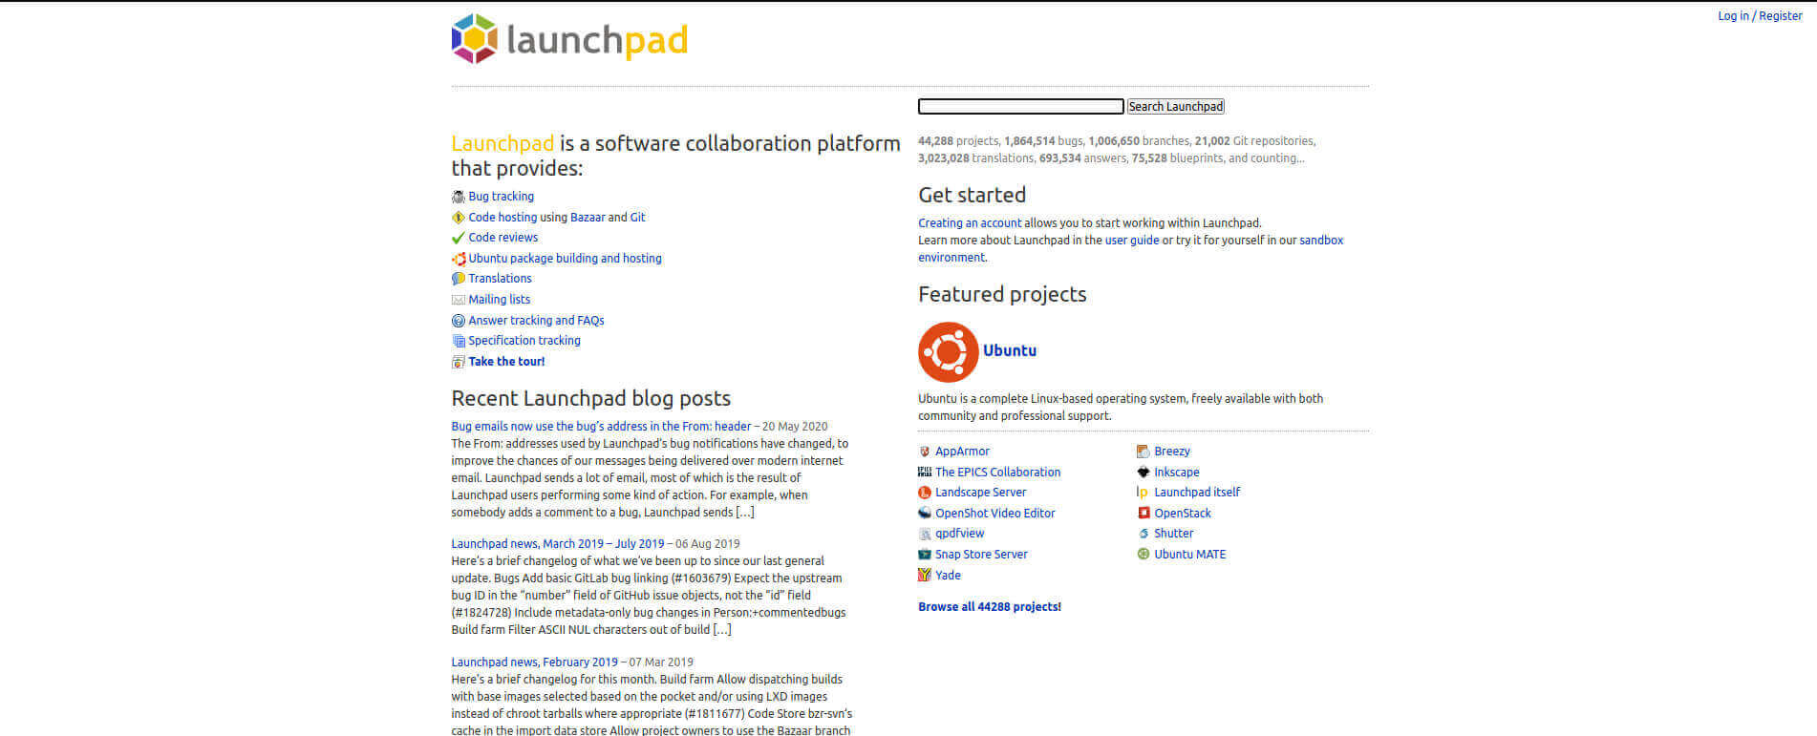Screen dimensions: 1817x736
Task: Open the Code hosting link
Action: coord(502,218)
